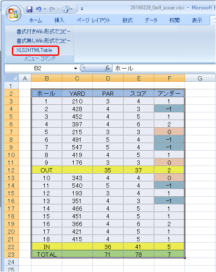Open the データ ribbon tab

click(151, 20)
